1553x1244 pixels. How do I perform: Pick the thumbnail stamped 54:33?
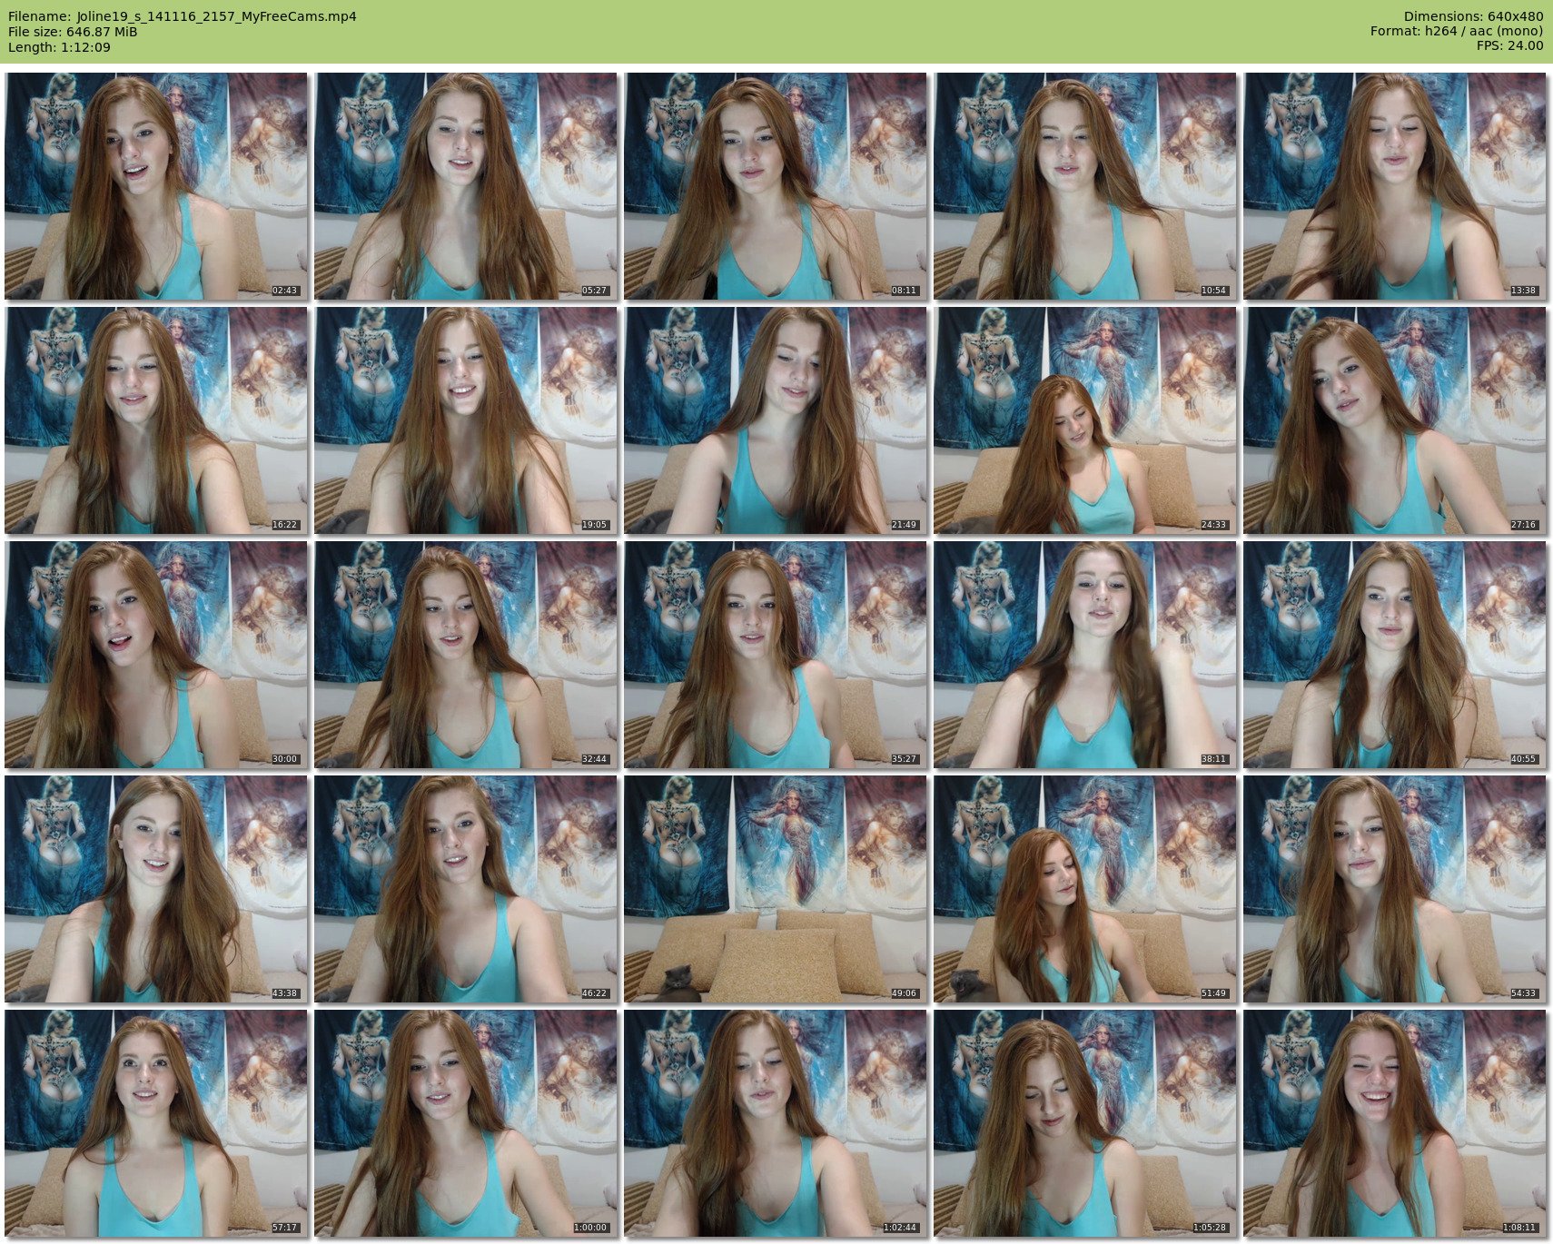point(1395,889)
